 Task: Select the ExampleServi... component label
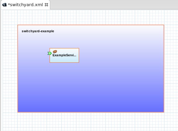click(64, 55)
